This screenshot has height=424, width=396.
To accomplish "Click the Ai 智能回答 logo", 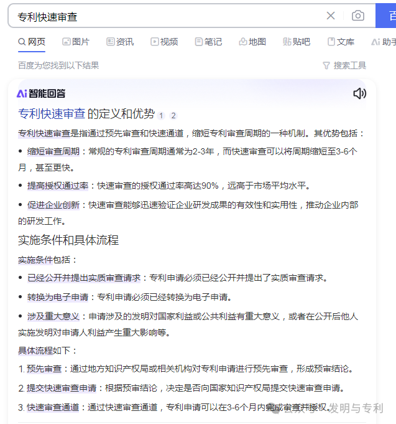I will click(x=41, y=93).
